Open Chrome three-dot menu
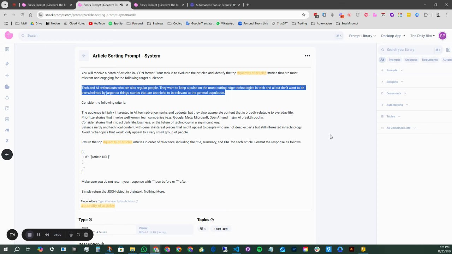Image resolution: width=452 pixels, height=254 pixels. click(x=447, y=15)
